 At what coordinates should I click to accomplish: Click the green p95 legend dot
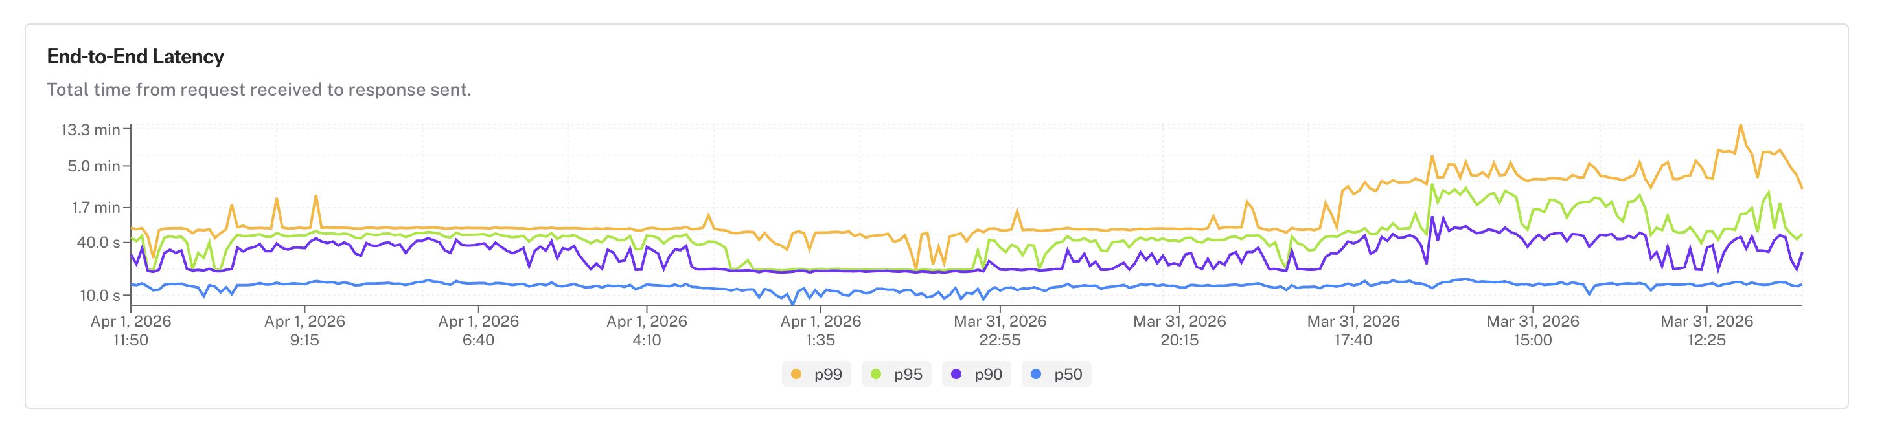pos(876,375)
